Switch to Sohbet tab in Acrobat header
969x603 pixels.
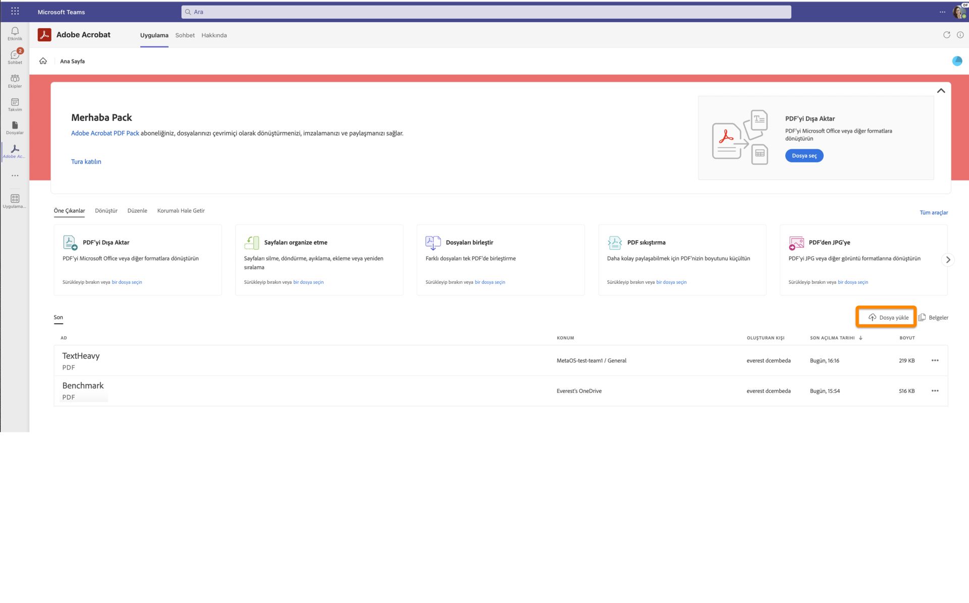[x=185, y=35]
